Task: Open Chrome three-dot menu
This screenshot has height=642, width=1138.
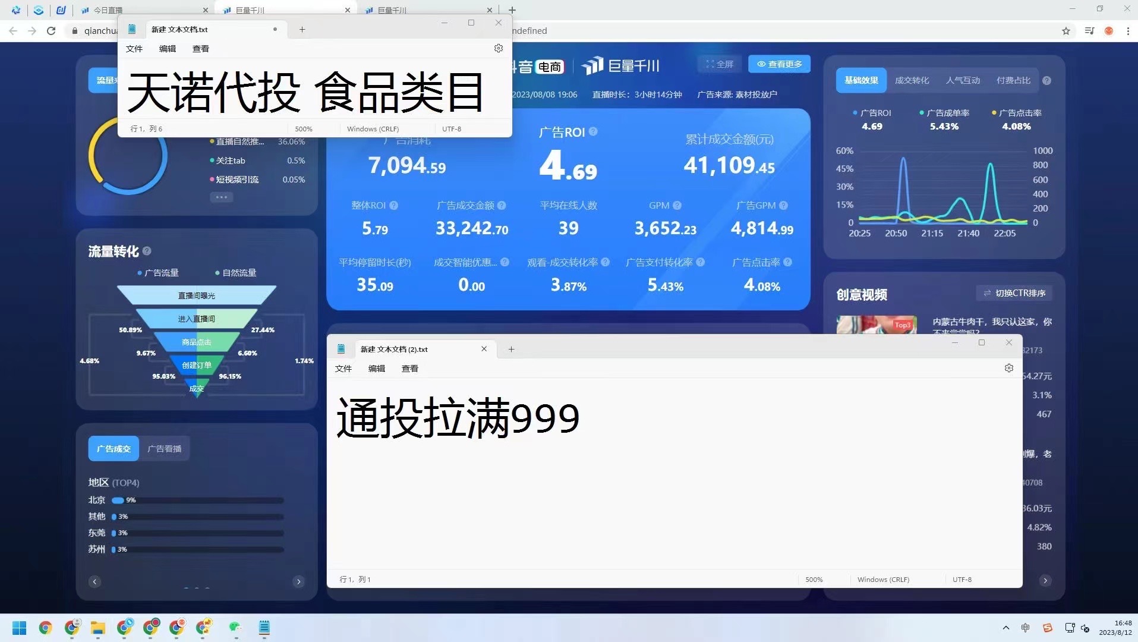Action: [1128, 30]
